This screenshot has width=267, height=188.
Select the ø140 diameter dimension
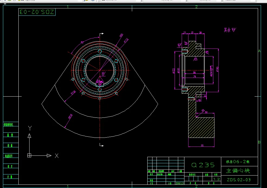[217, 69]
